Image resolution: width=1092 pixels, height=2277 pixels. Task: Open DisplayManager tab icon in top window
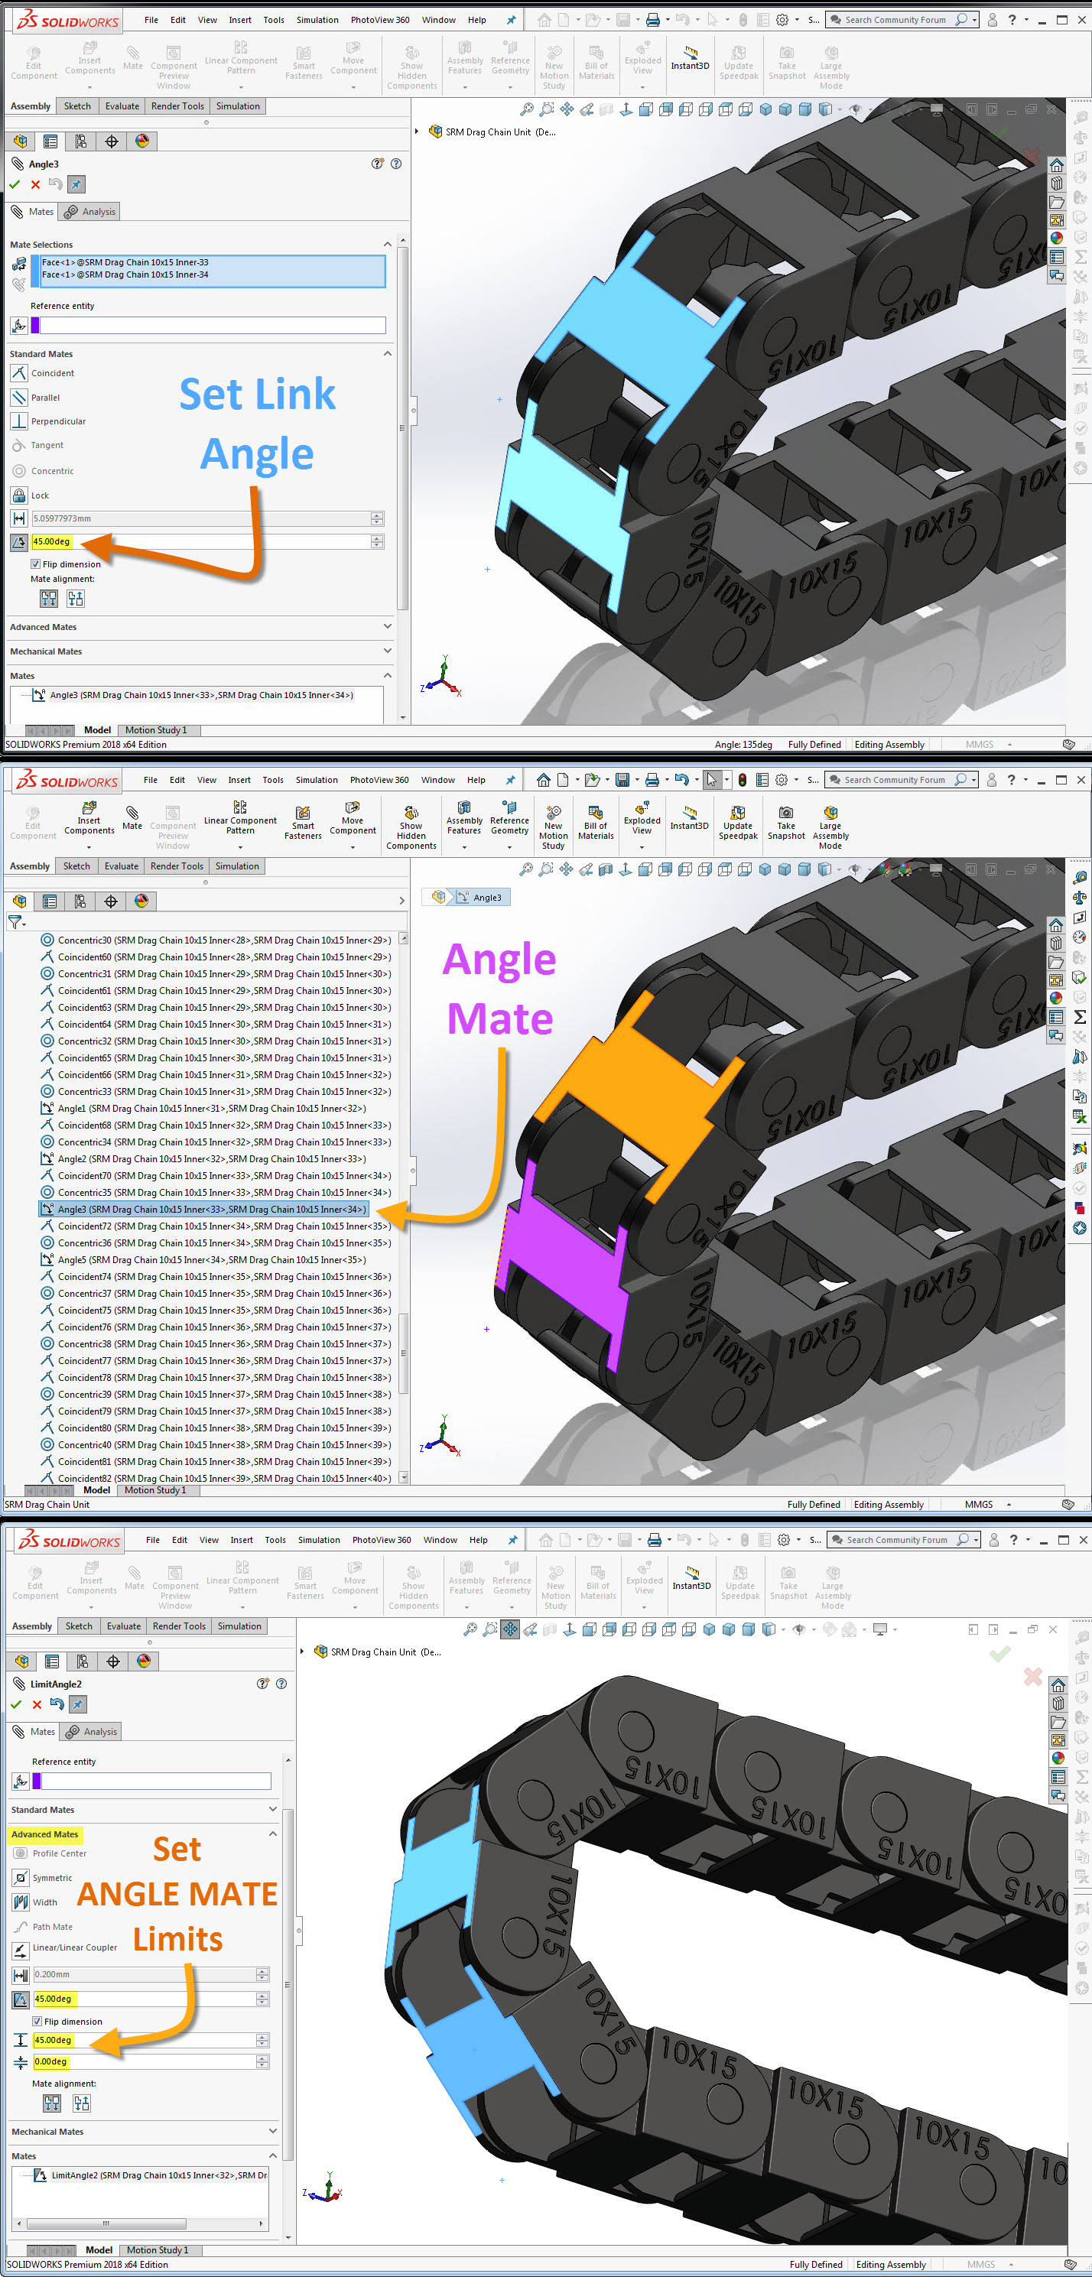pos(142,141)
